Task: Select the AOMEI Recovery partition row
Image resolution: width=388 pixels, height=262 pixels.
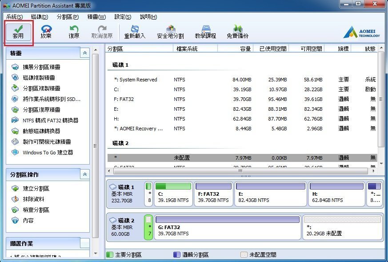Action: pos(243,129)
